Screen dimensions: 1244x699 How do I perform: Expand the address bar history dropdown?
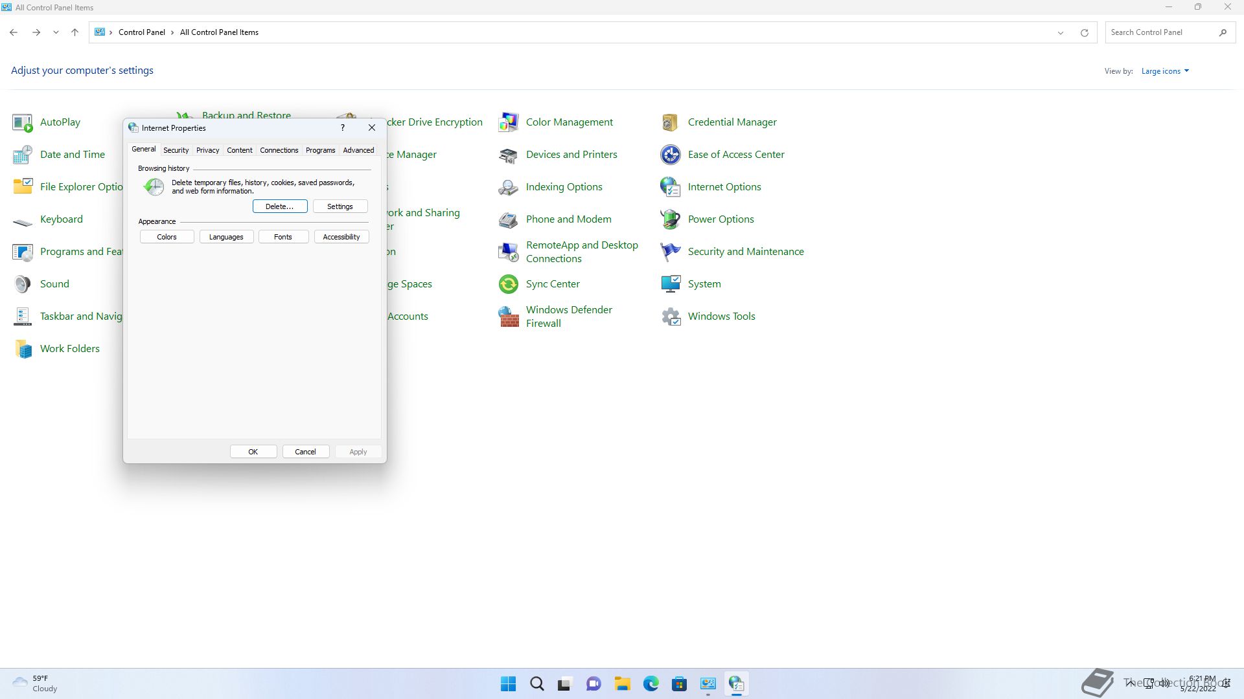point(1061,32)
